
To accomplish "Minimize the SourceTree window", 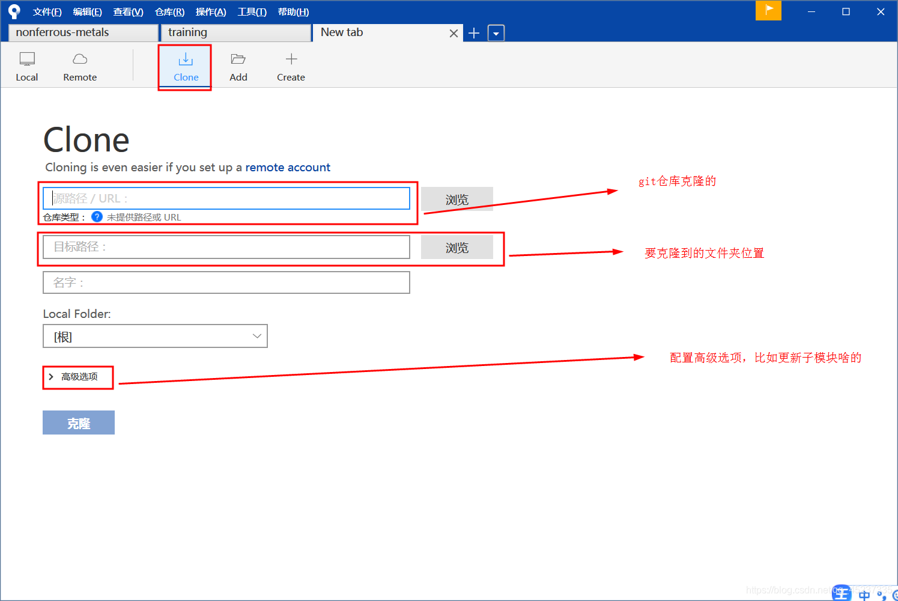I will [812, 11].
